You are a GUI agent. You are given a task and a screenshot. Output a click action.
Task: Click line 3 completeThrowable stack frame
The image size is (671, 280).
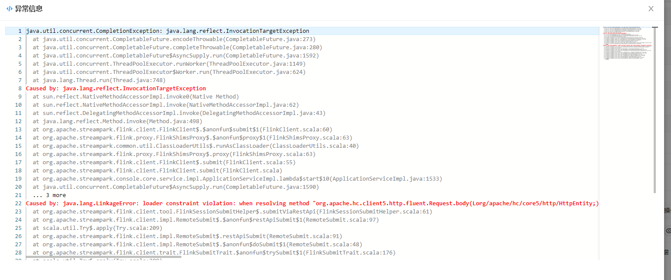point(177,48)
